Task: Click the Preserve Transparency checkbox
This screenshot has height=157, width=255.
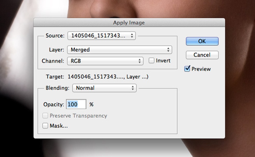Action: click(x=45, y=116)
